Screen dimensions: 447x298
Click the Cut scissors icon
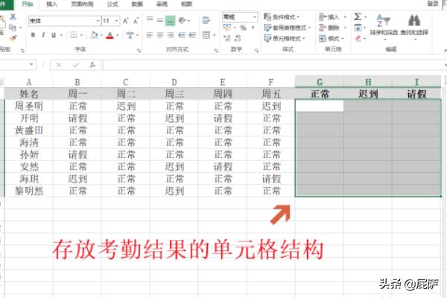point(12,16)
